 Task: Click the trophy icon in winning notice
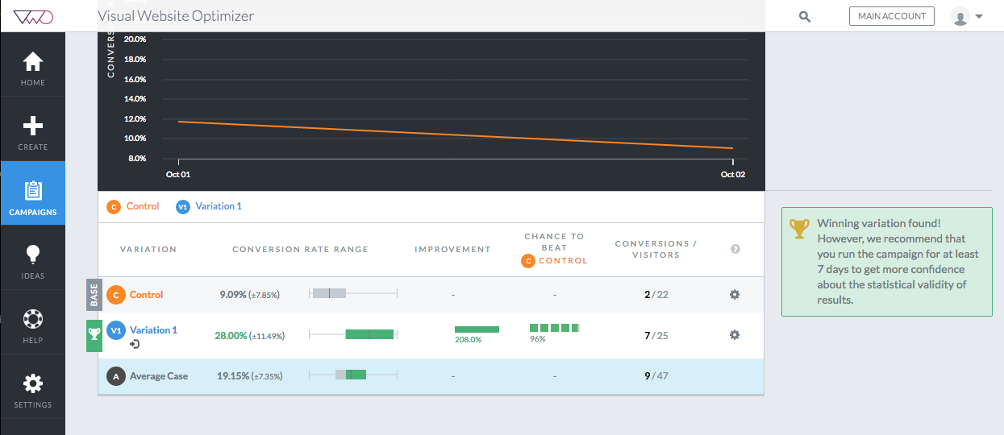pos(799,228)
